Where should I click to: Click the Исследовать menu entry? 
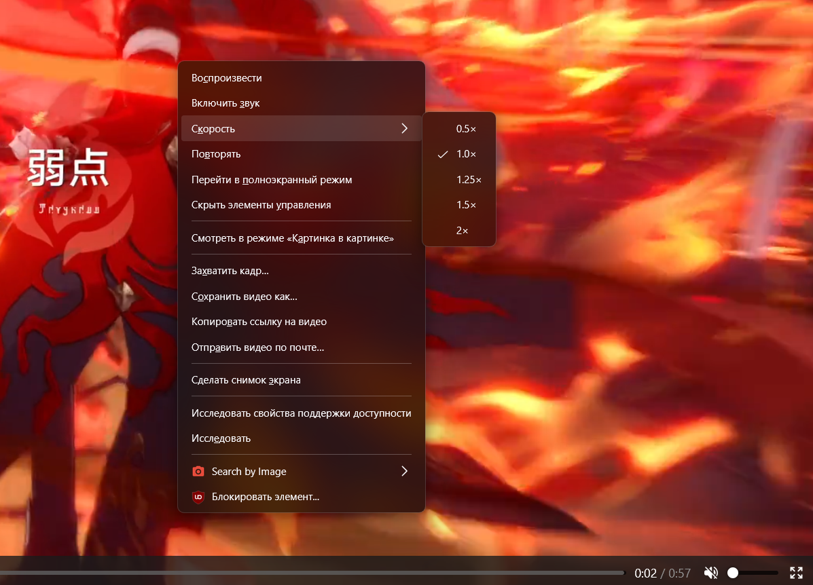pyautogui.click(x=302, y=438)
